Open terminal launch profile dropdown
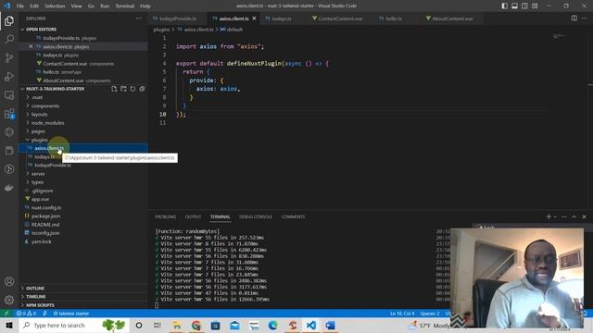Screen dimensions: 593x333 pos(555,216)
